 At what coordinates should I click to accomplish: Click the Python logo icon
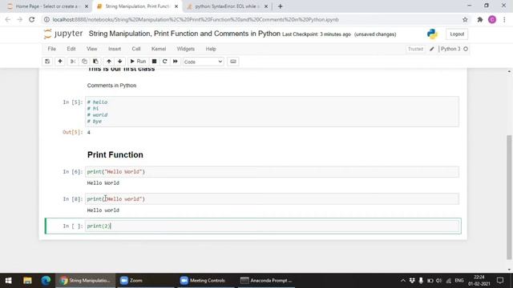coord(432,34)
